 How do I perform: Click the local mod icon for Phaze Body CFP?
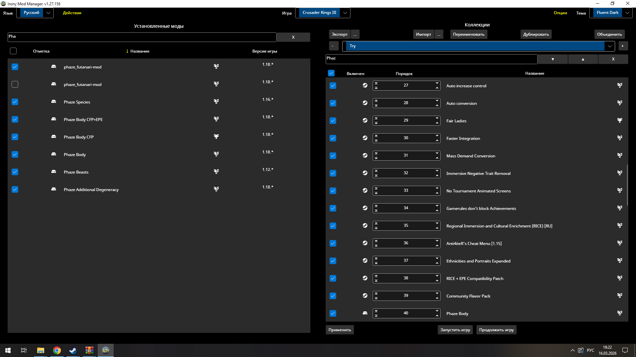[54, 137]
